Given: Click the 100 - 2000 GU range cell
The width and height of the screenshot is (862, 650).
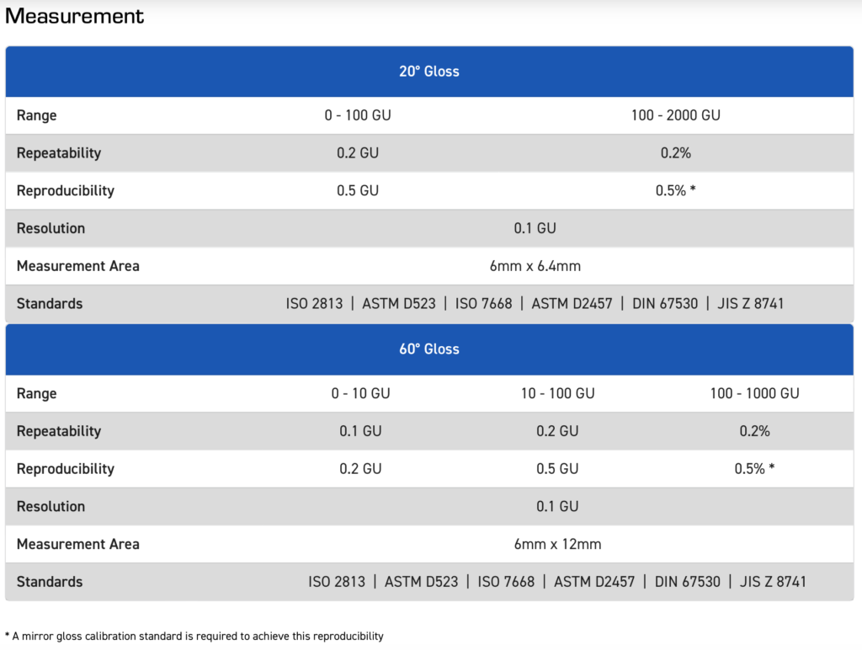Looking at the screenshot, I should coord(675,115).
